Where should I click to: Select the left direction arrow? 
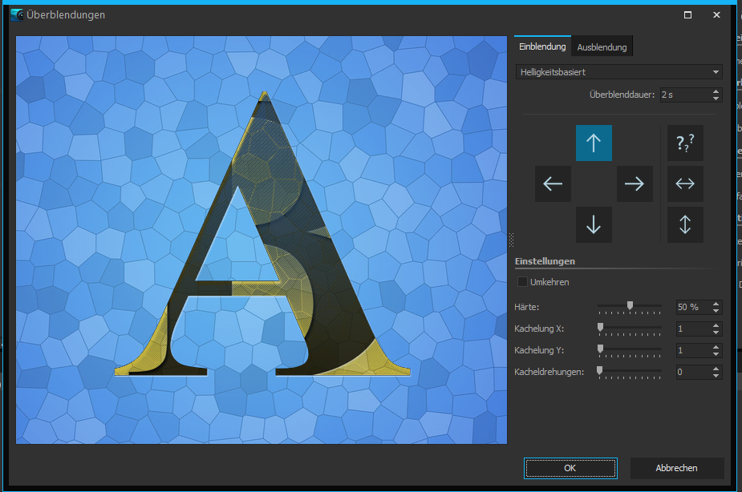tap(553, 184)
